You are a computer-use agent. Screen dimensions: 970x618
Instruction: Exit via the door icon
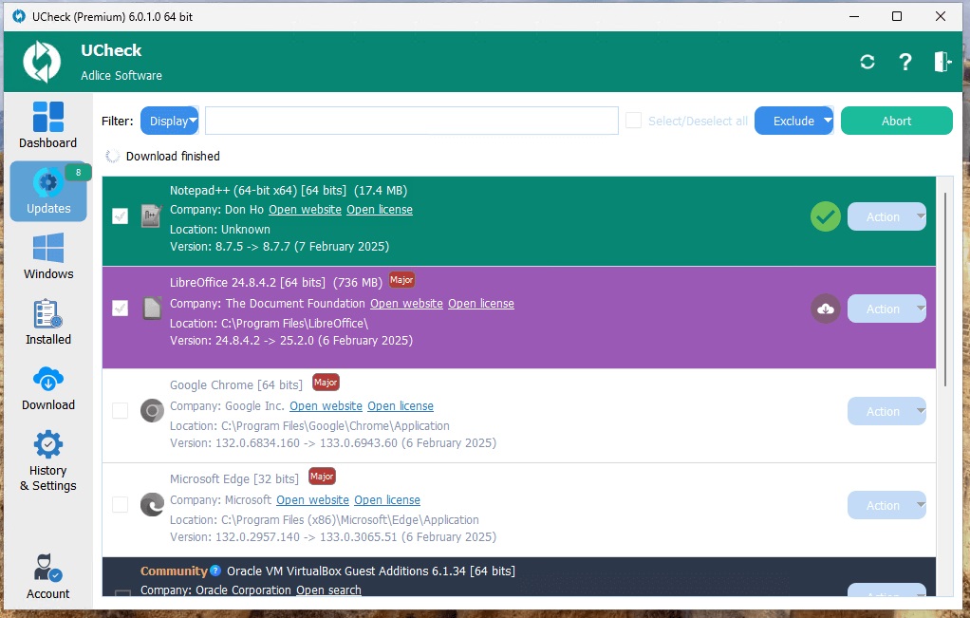point(941,61)
